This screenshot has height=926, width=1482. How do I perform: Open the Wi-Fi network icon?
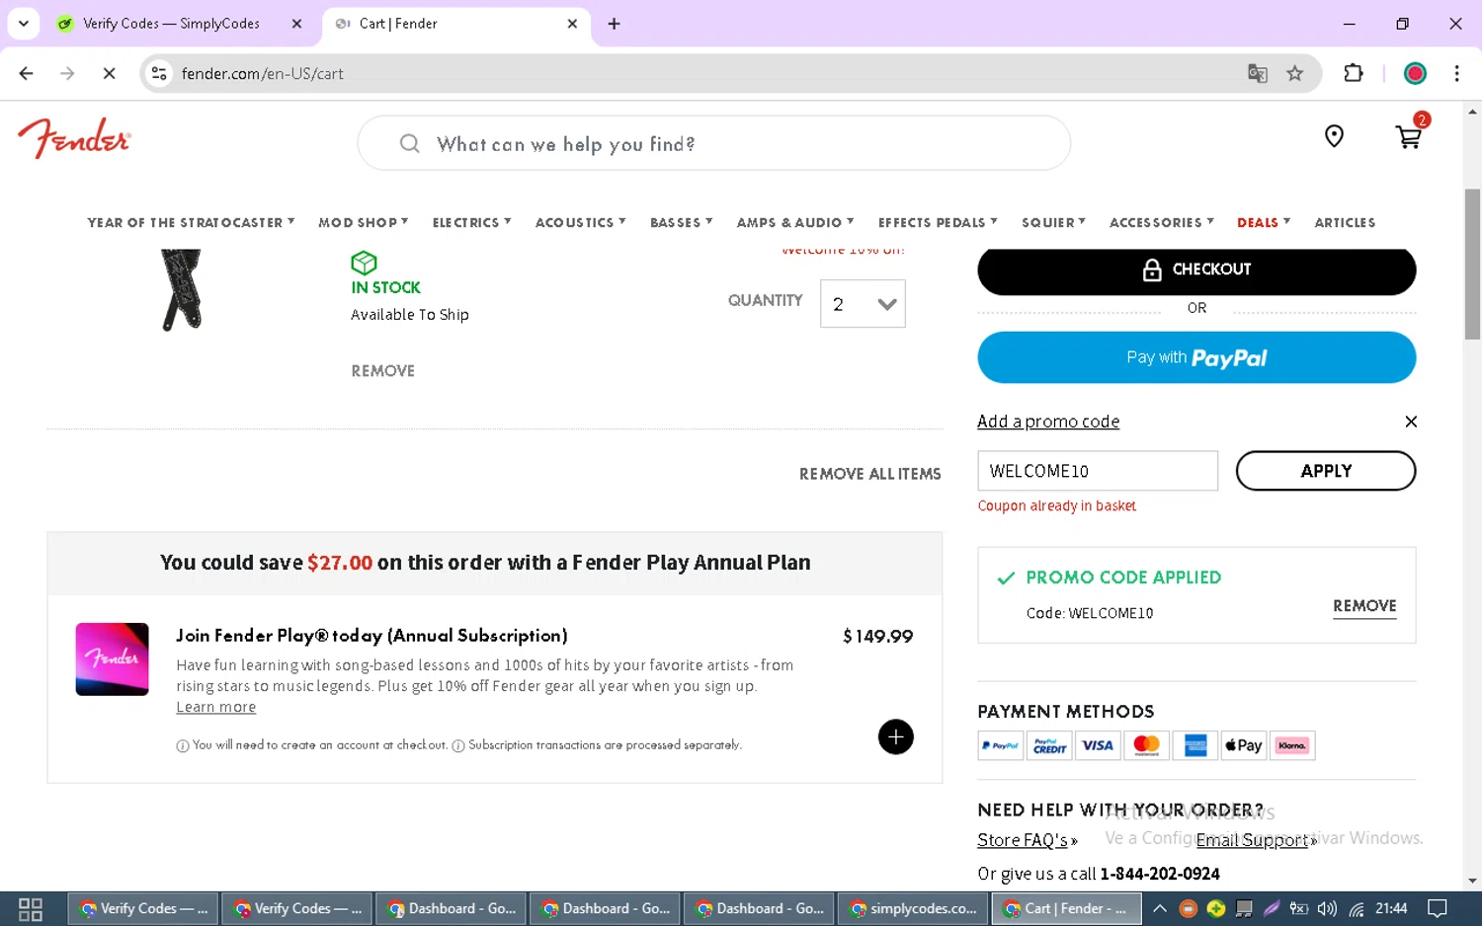point(1357,908)
